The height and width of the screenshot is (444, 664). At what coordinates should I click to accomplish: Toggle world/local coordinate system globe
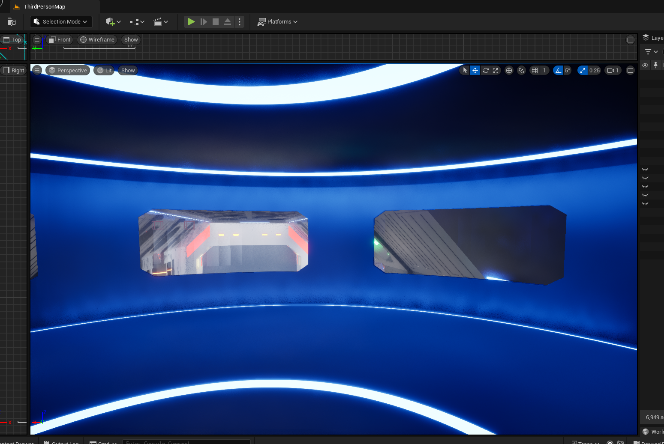(x=509, y=71)
